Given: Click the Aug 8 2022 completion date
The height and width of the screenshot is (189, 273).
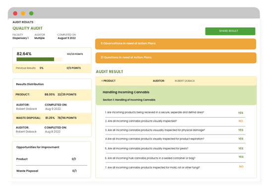Looking at the screenshot, I should click(x=53, y=132).
